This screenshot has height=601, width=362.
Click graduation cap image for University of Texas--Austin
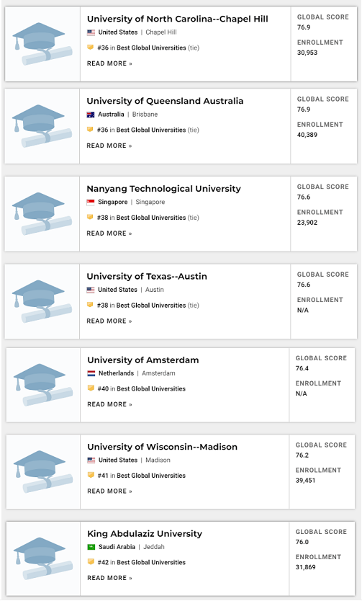(x=42, y=301)
